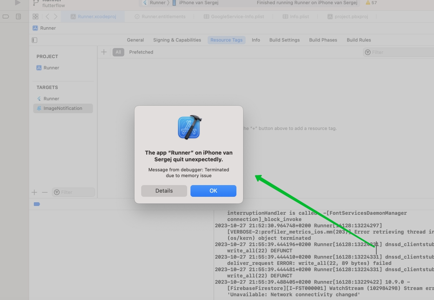
Task: Select the Prefetched filter
Action: pos(141,52)
